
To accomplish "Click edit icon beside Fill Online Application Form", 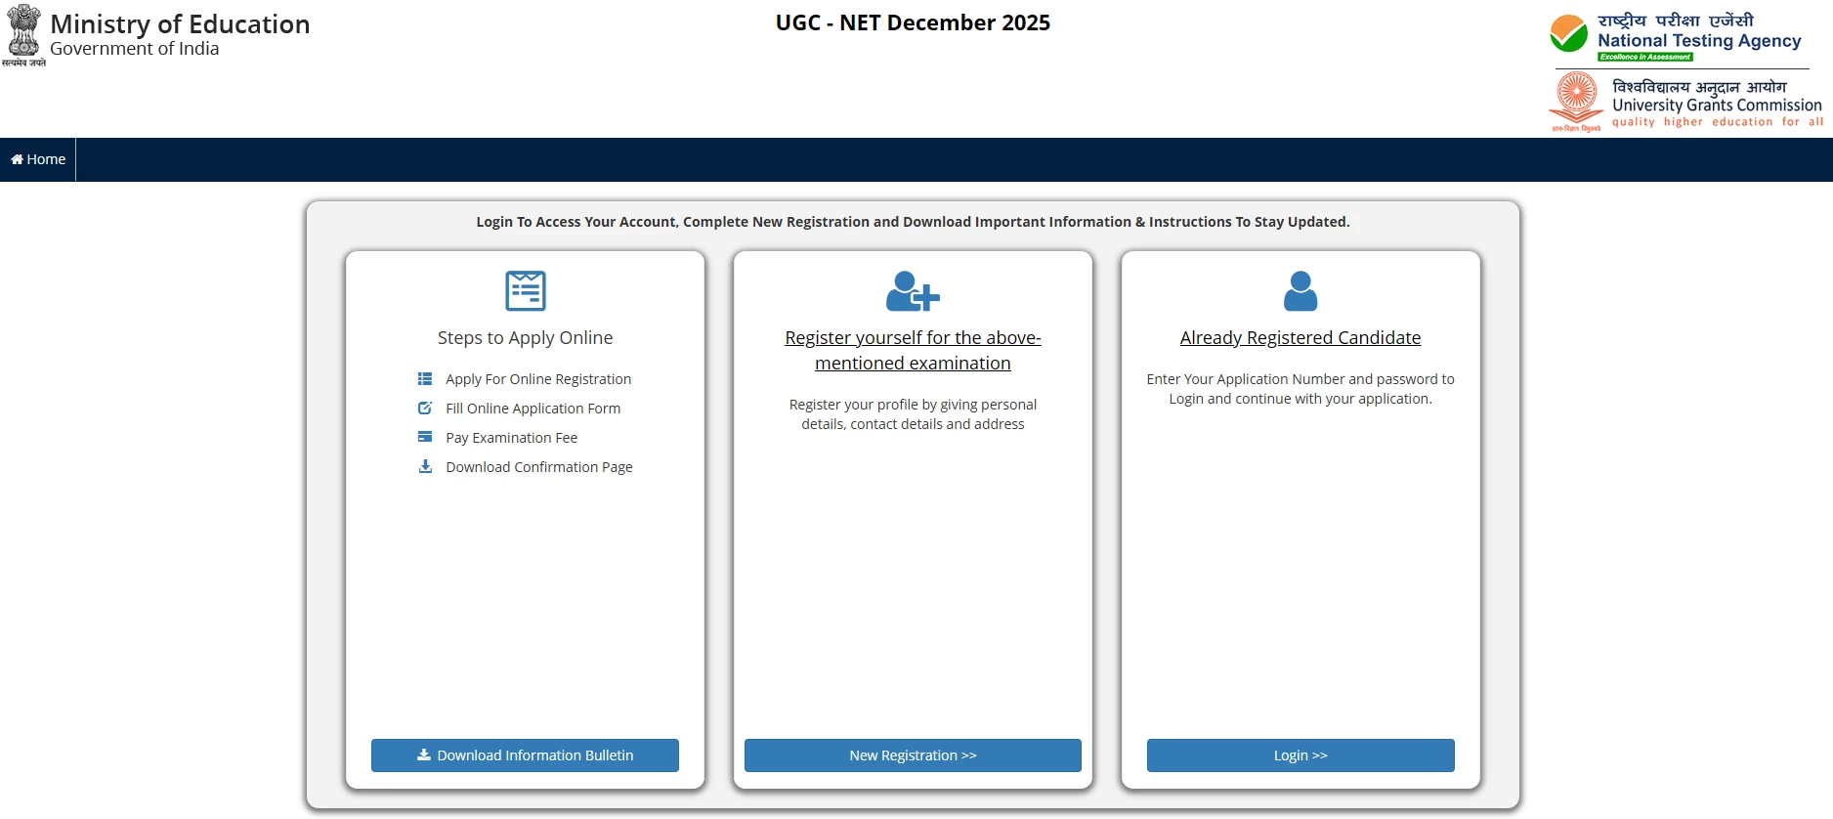I will pos(425,408).
